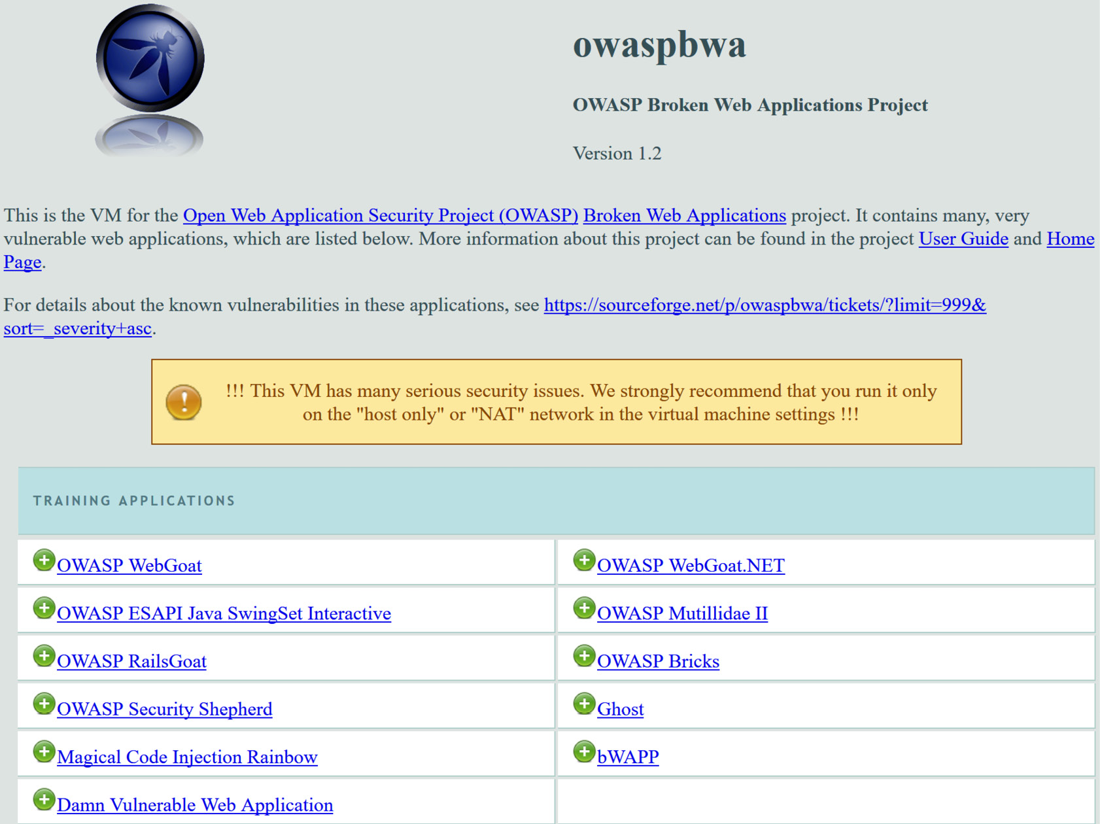Expand plus icon next to OWASP ESAPI Java SwingSet
The width and height of the screenshot is (1100, 824).
click(x=44, y=608)
